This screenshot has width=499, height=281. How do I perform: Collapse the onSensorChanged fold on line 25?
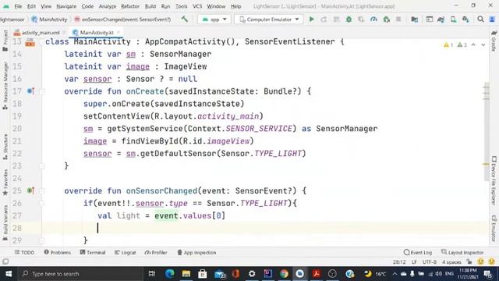pyautogui.click(x=42, y=190)
